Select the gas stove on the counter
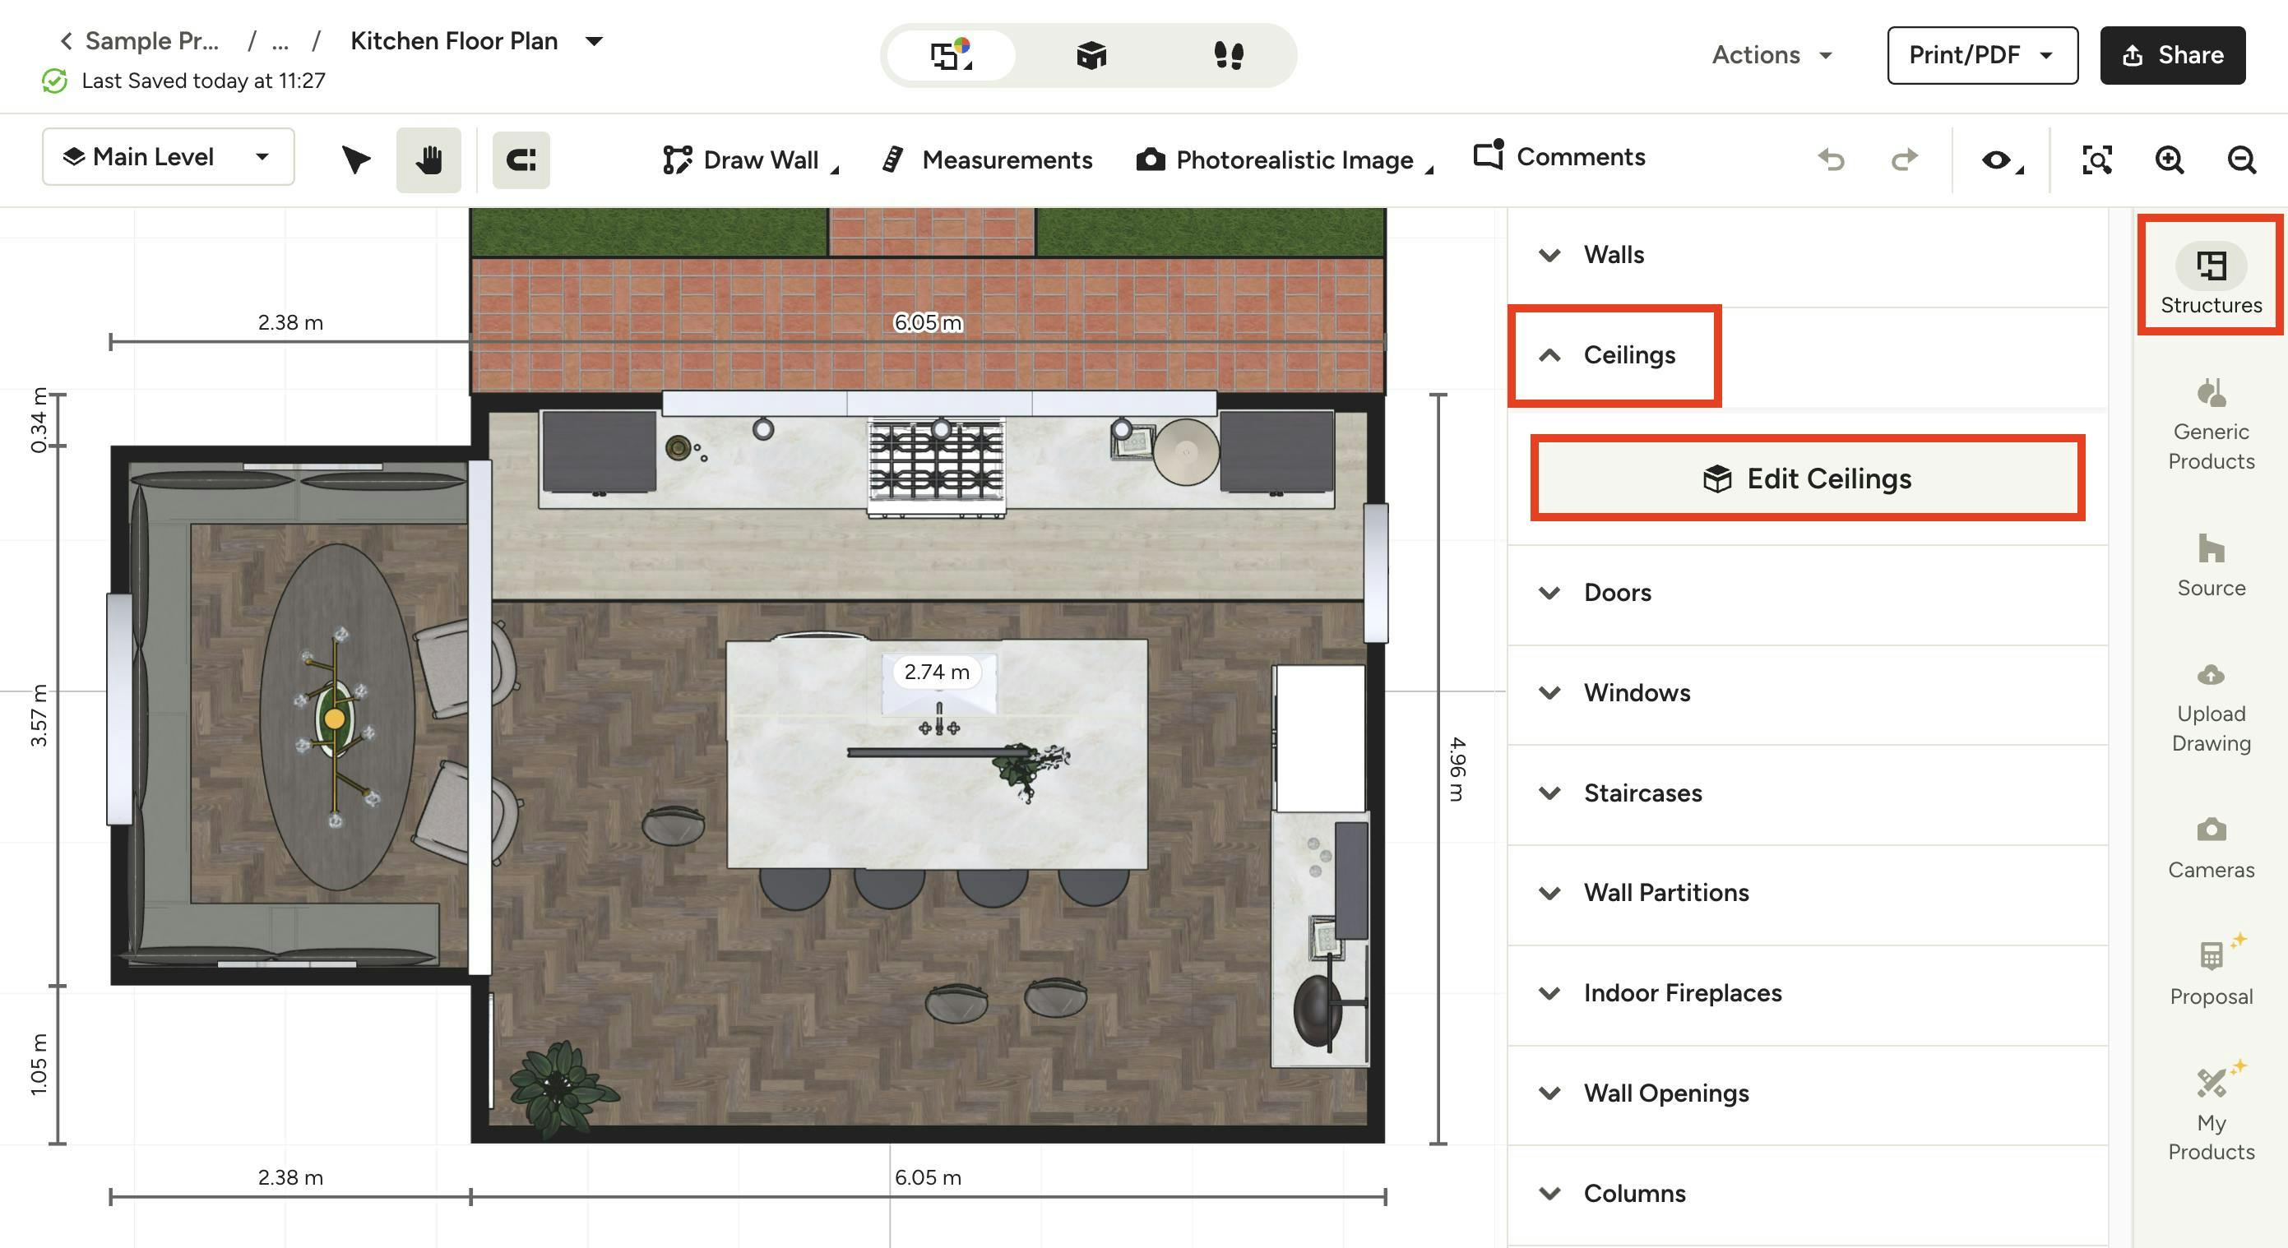This screenshot has height=1248, width=2288. 936,468
